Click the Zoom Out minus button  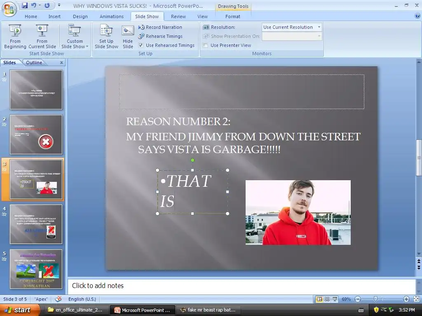(x=358, y=299)
